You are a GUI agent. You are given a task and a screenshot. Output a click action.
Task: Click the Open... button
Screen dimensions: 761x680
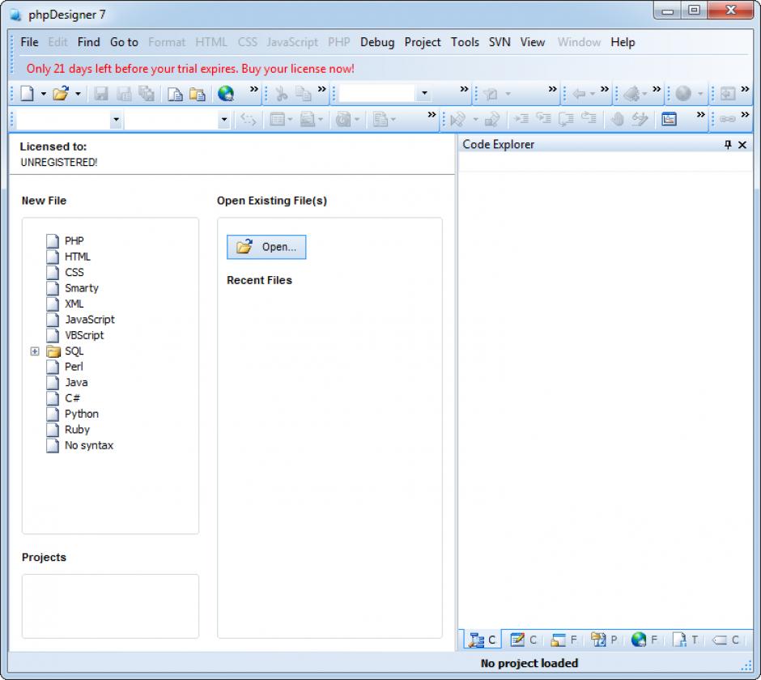[266, 247]
